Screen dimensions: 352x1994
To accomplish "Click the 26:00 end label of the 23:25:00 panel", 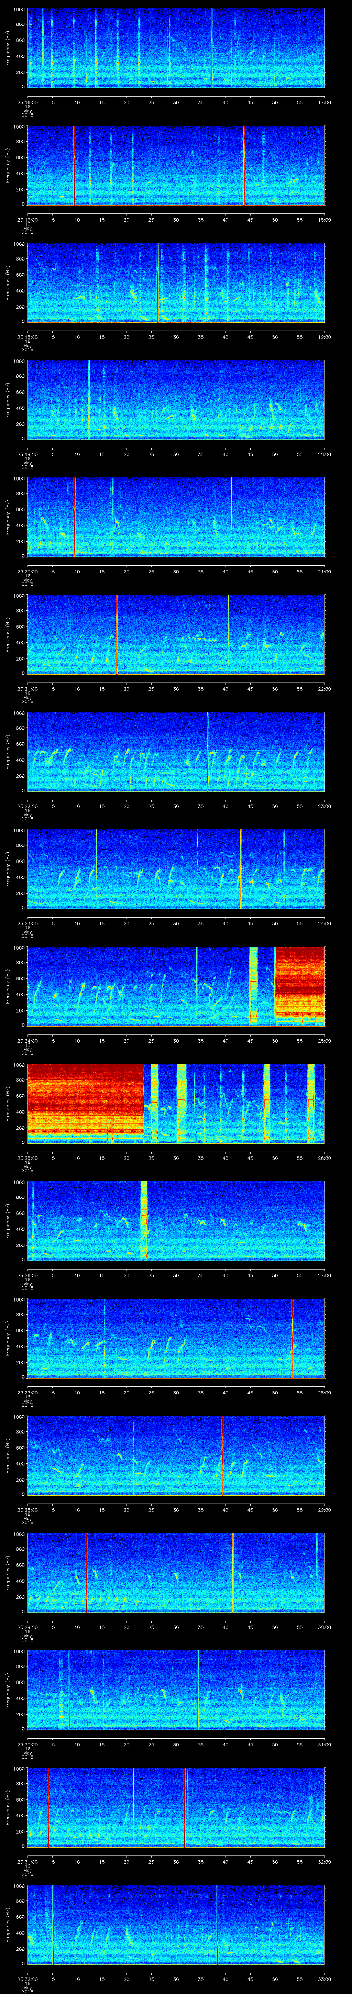I will tap(324, 1158).
